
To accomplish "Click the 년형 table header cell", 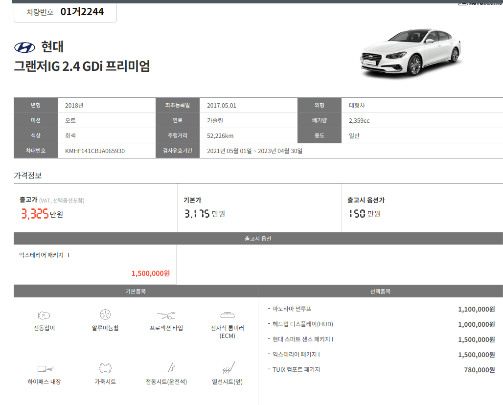I will click(36, 105).
